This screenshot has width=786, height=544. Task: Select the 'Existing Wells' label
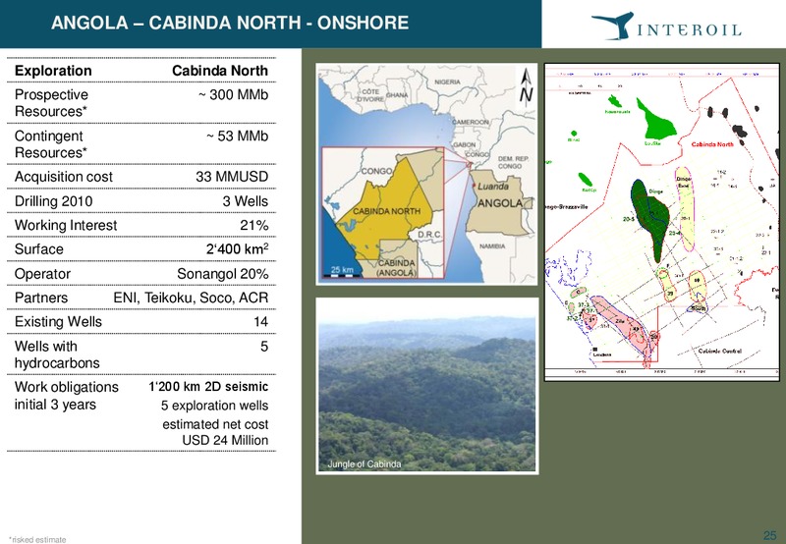pos(58,322)
